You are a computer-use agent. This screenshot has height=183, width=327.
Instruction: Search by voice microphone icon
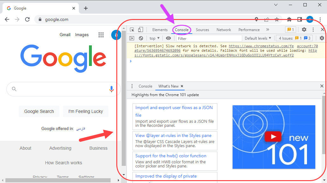click(112, 89)
